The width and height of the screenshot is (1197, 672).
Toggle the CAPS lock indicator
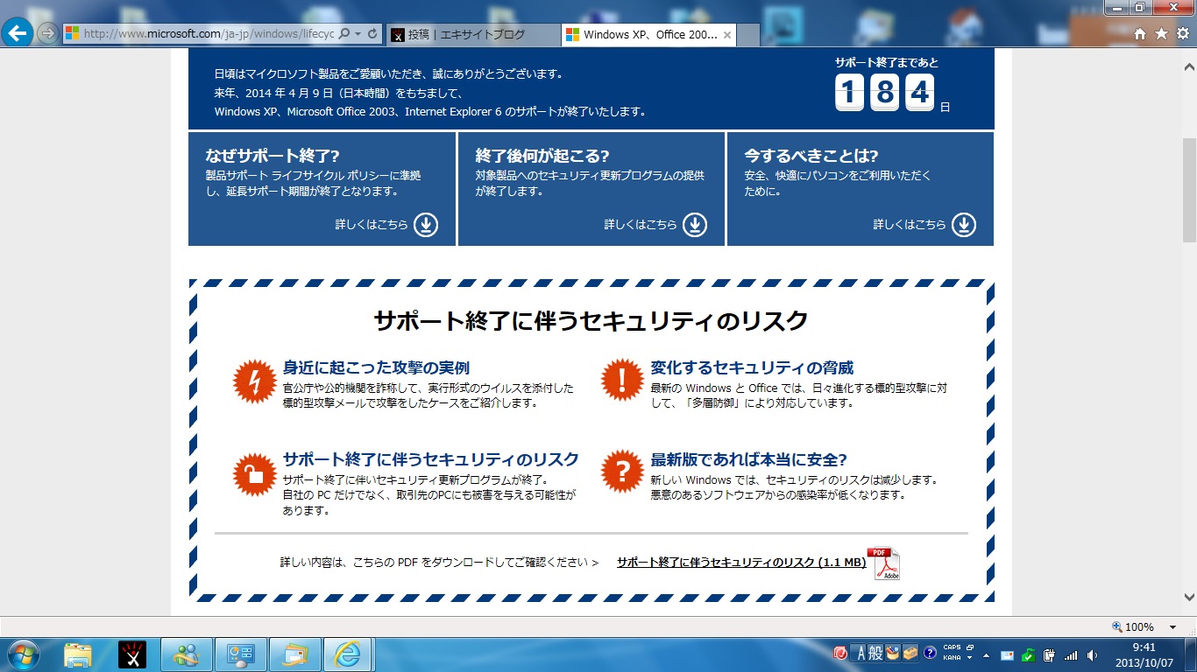coord(952,648)
